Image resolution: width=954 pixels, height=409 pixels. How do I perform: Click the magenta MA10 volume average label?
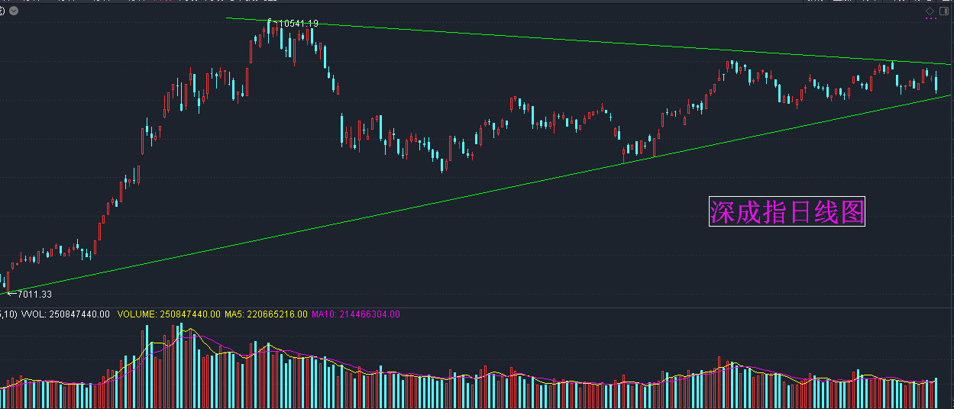[356, 314]
